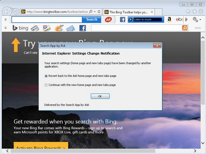206x154 pixels.
Task: Click the horizontal scrollbar left arrow
Action: (x=7, y=151)
